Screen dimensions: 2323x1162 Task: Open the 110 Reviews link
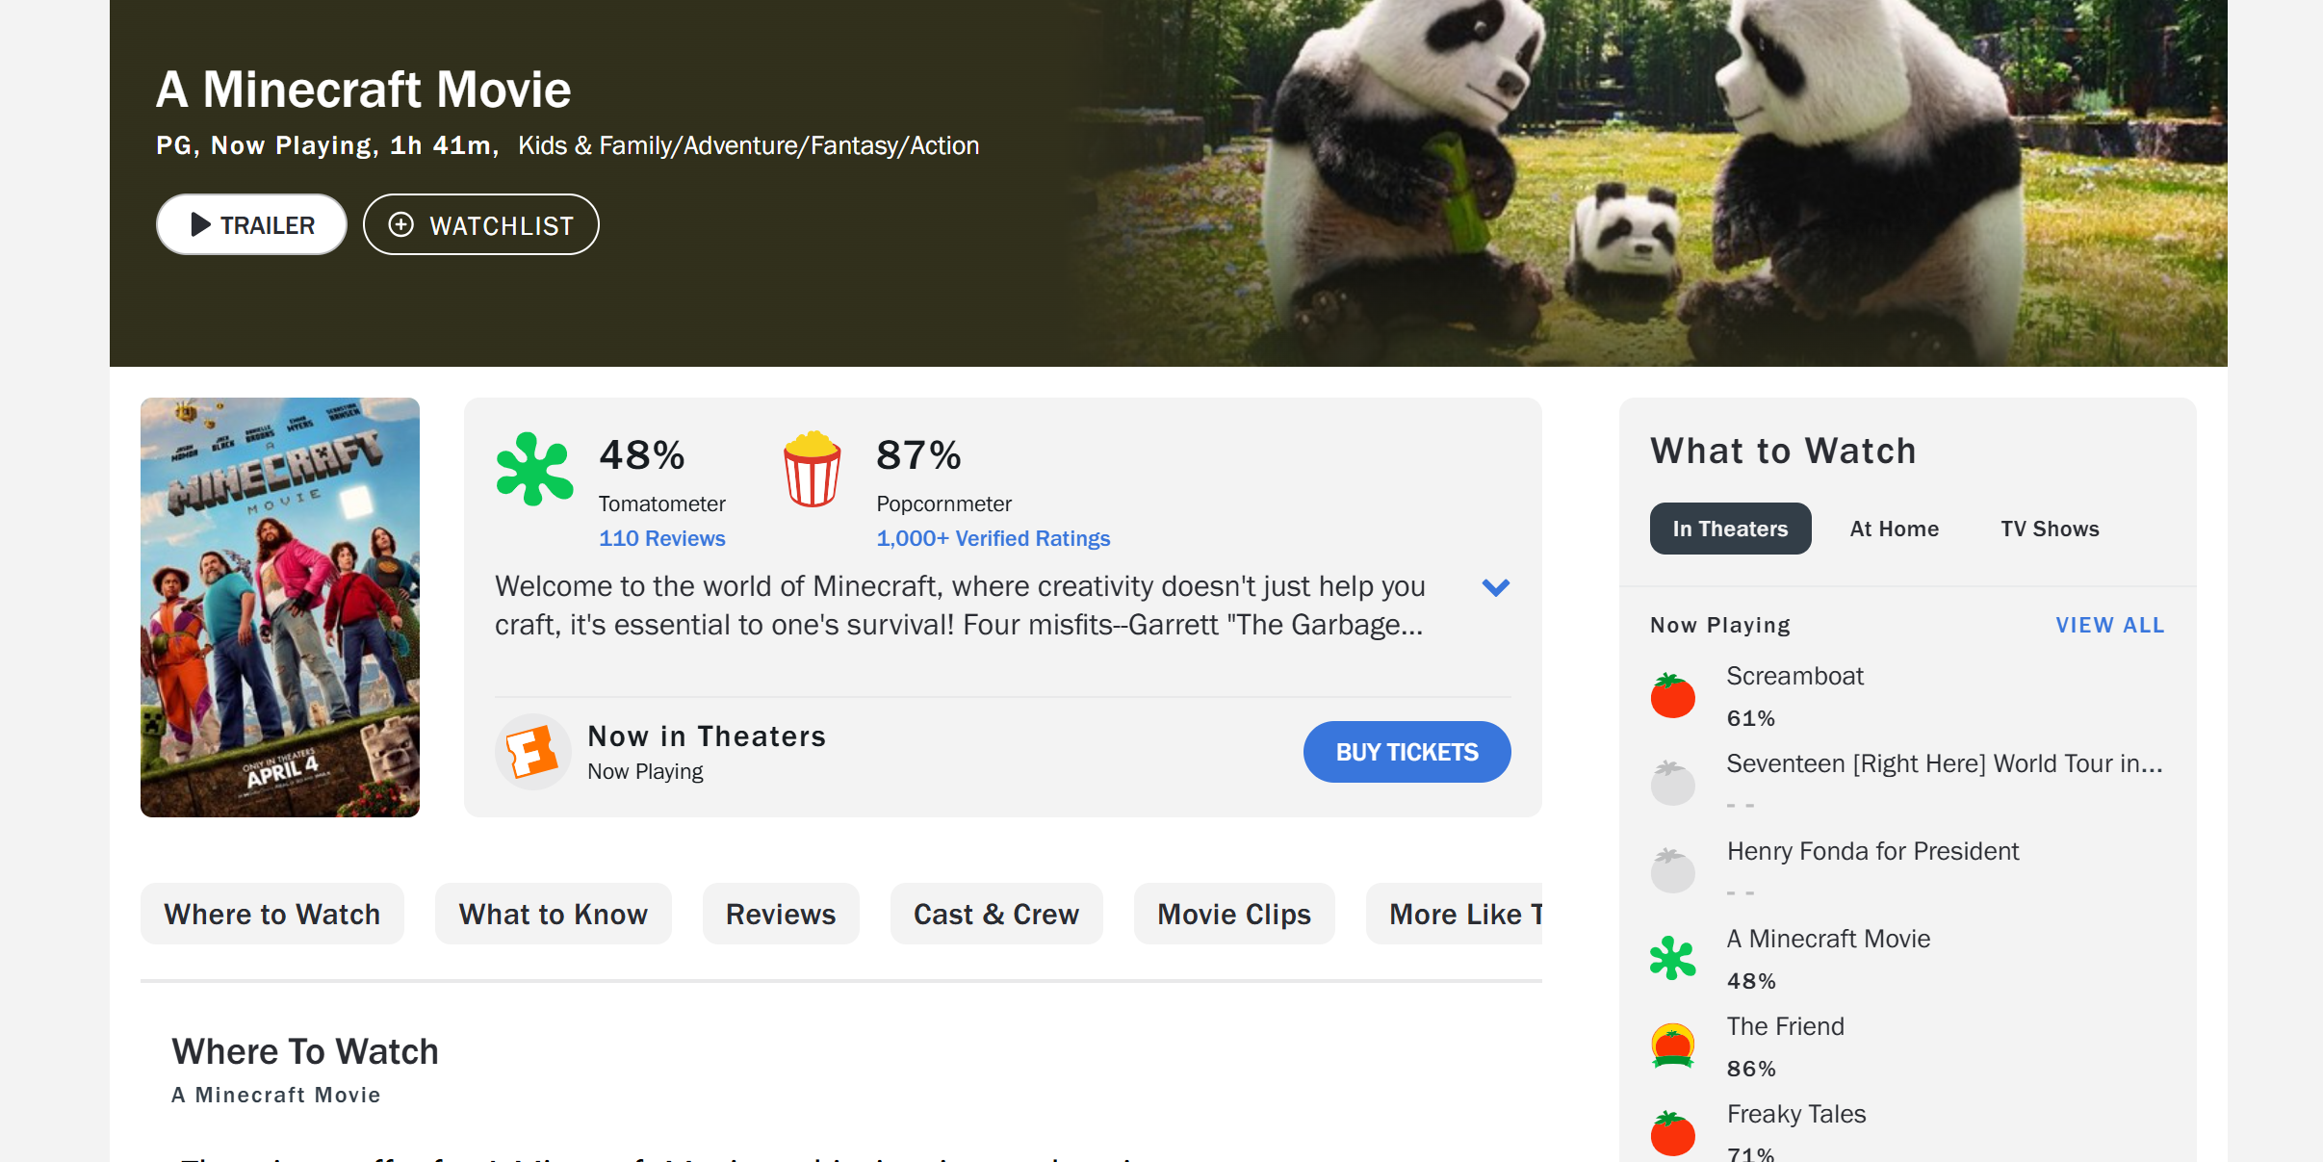coord(662,538)
